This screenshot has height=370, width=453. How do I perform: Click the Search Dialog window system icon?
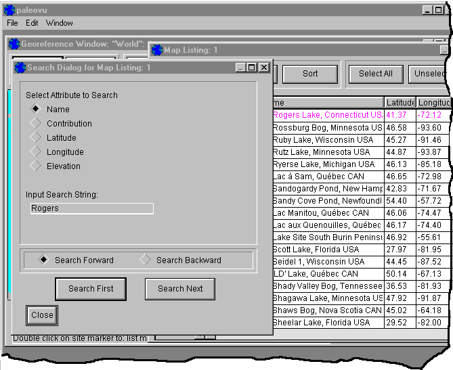[20, 68]
